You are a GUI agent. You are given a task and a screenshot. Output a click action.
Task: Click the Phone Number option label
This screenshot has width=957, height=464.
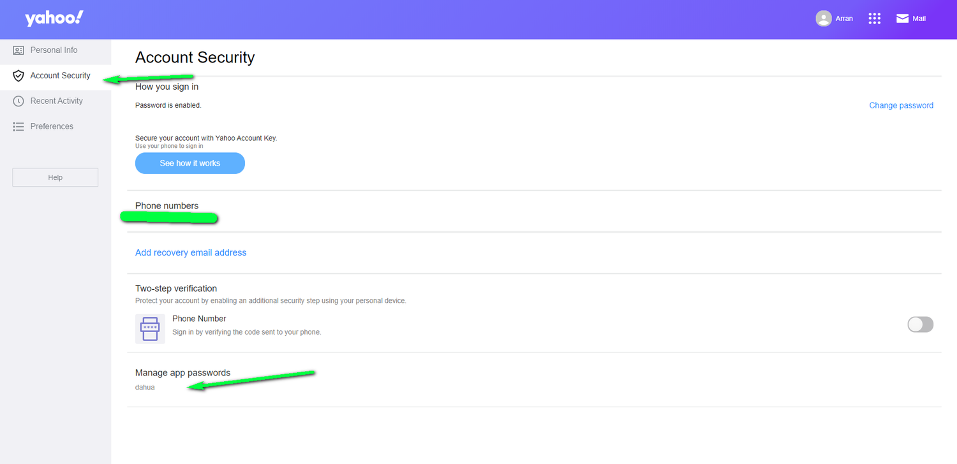pyautogui.click(x=199, y=319)
